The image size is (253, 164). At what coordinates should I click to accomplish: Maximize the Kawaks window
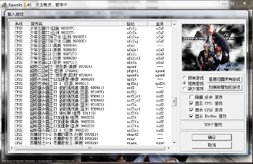[x=232, y=3]
